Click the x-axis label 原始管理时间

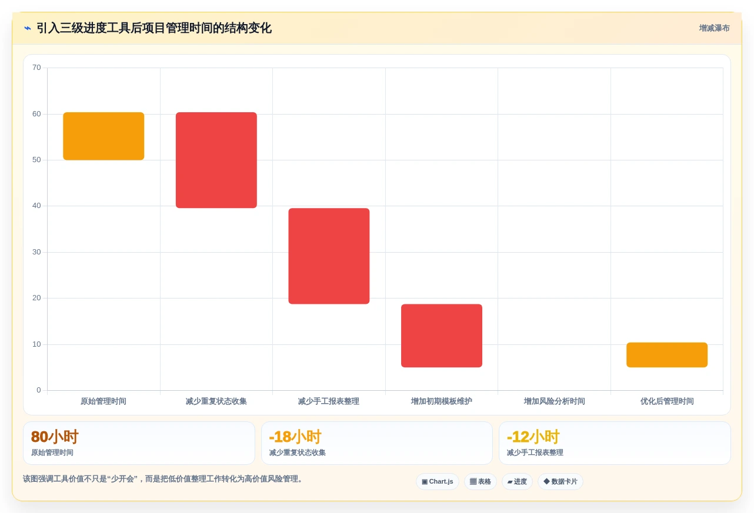[104, 401]
